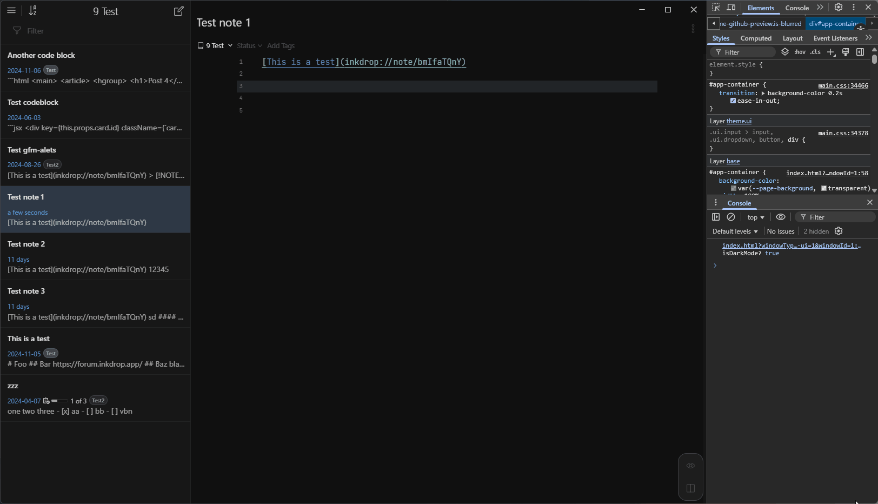
Task: Open the Status dropdown for the note
Action: coord(249,45)
